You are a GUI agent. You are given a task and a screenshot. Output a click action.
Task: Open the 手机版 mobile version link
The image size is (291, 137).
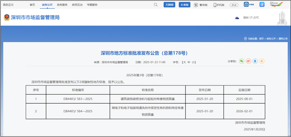pyautogui.click(x=219, y=5)
